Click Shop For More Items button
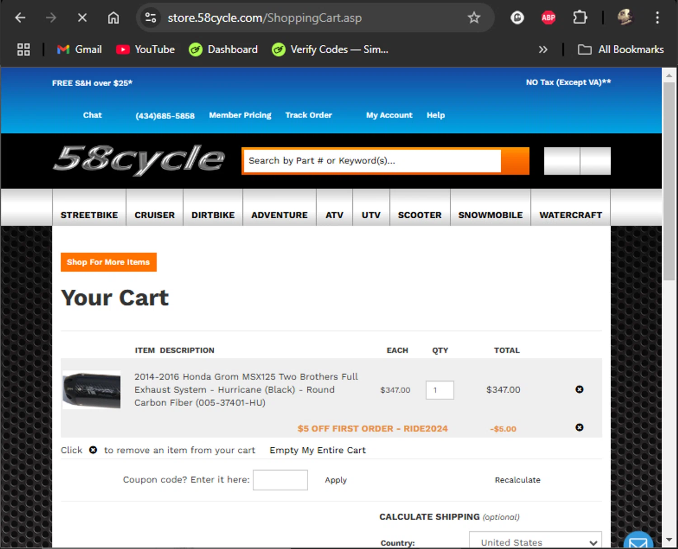Viewport: 678px width, 549px height. 108,262
